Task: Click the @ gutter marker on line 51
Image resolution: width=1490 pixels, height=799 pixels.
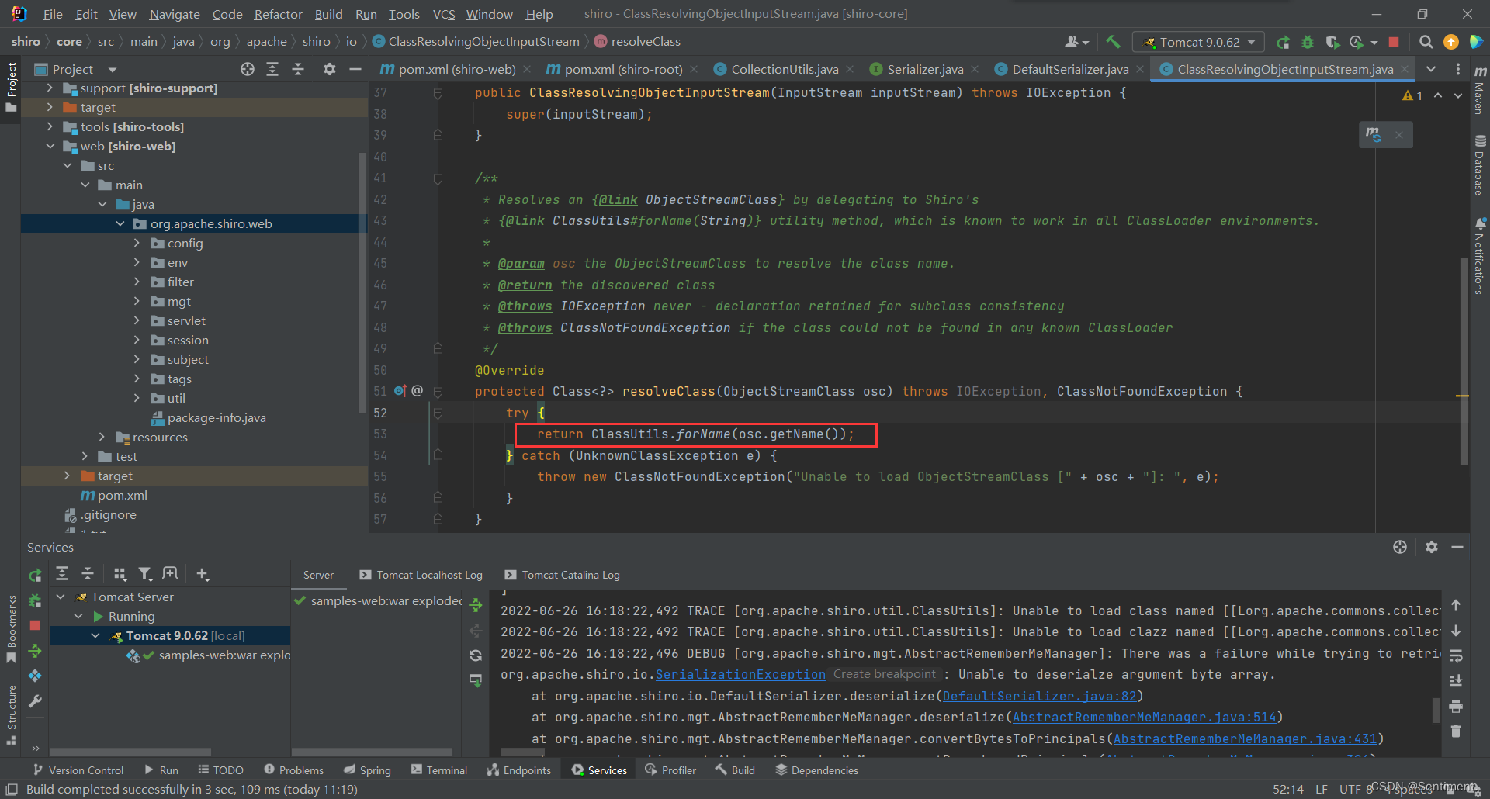Action: pyautogui.click(x=417, y=391)
